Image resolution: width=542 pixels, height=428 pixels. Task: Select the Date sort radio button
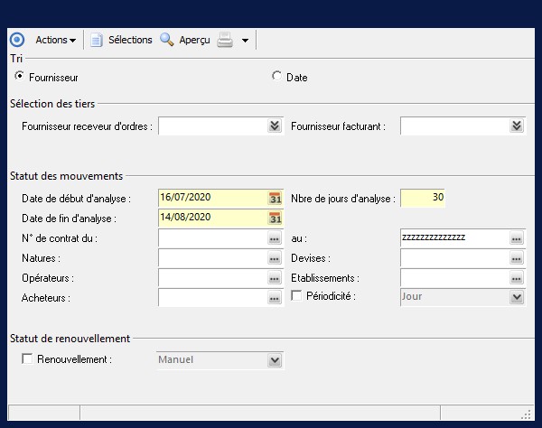pyautogui.click(x=276, y=77)
